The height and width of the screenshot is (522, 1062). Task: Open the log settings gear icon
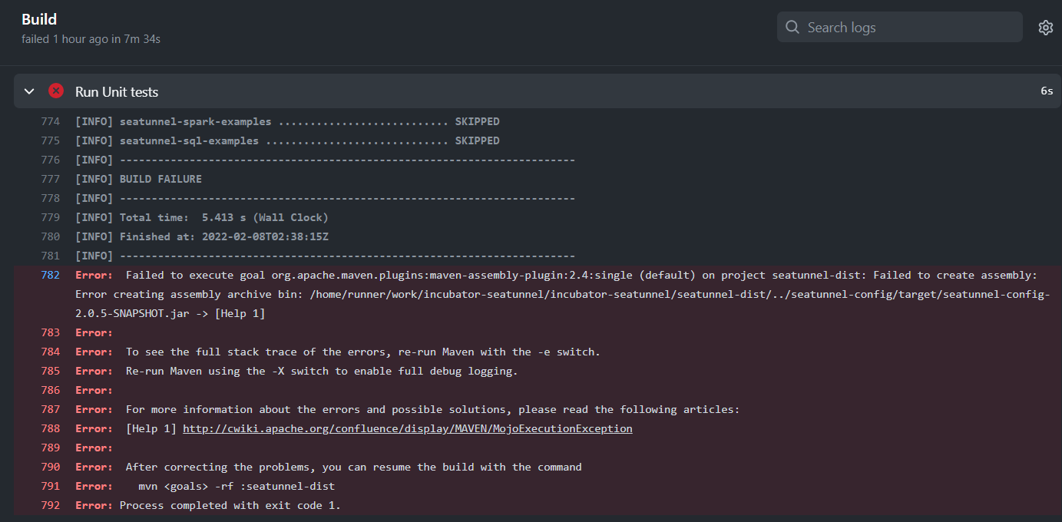point(1045,28)
